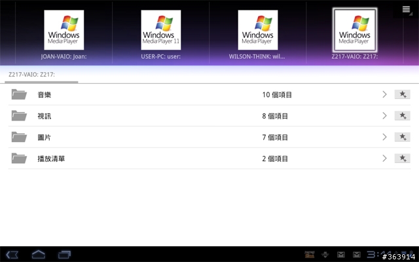The image size is (419, 262).
Task: Click the 音樂 folder name
Action: (45, 94)
